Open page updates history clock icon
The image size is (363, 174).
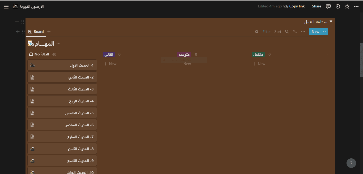tap(338, 6)
